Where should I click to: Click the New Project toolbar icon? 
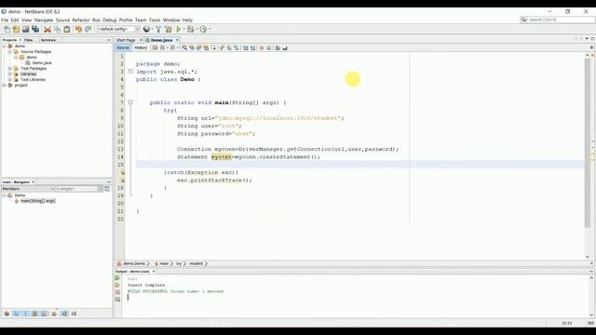point(16,29)
